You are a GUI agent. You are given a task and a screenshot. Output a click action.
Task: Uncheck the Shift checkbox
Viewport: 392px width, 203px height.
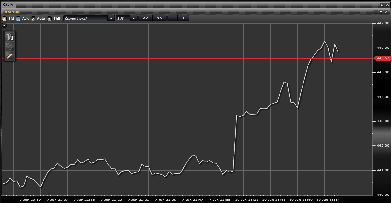(x=49, y=19)
